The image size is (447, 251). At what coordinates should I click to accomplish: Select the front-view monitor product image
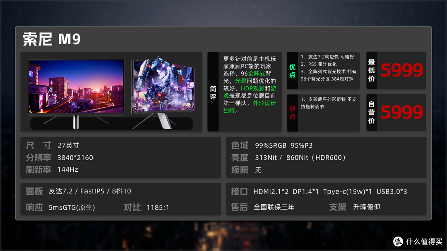click(x=76, y=94)
